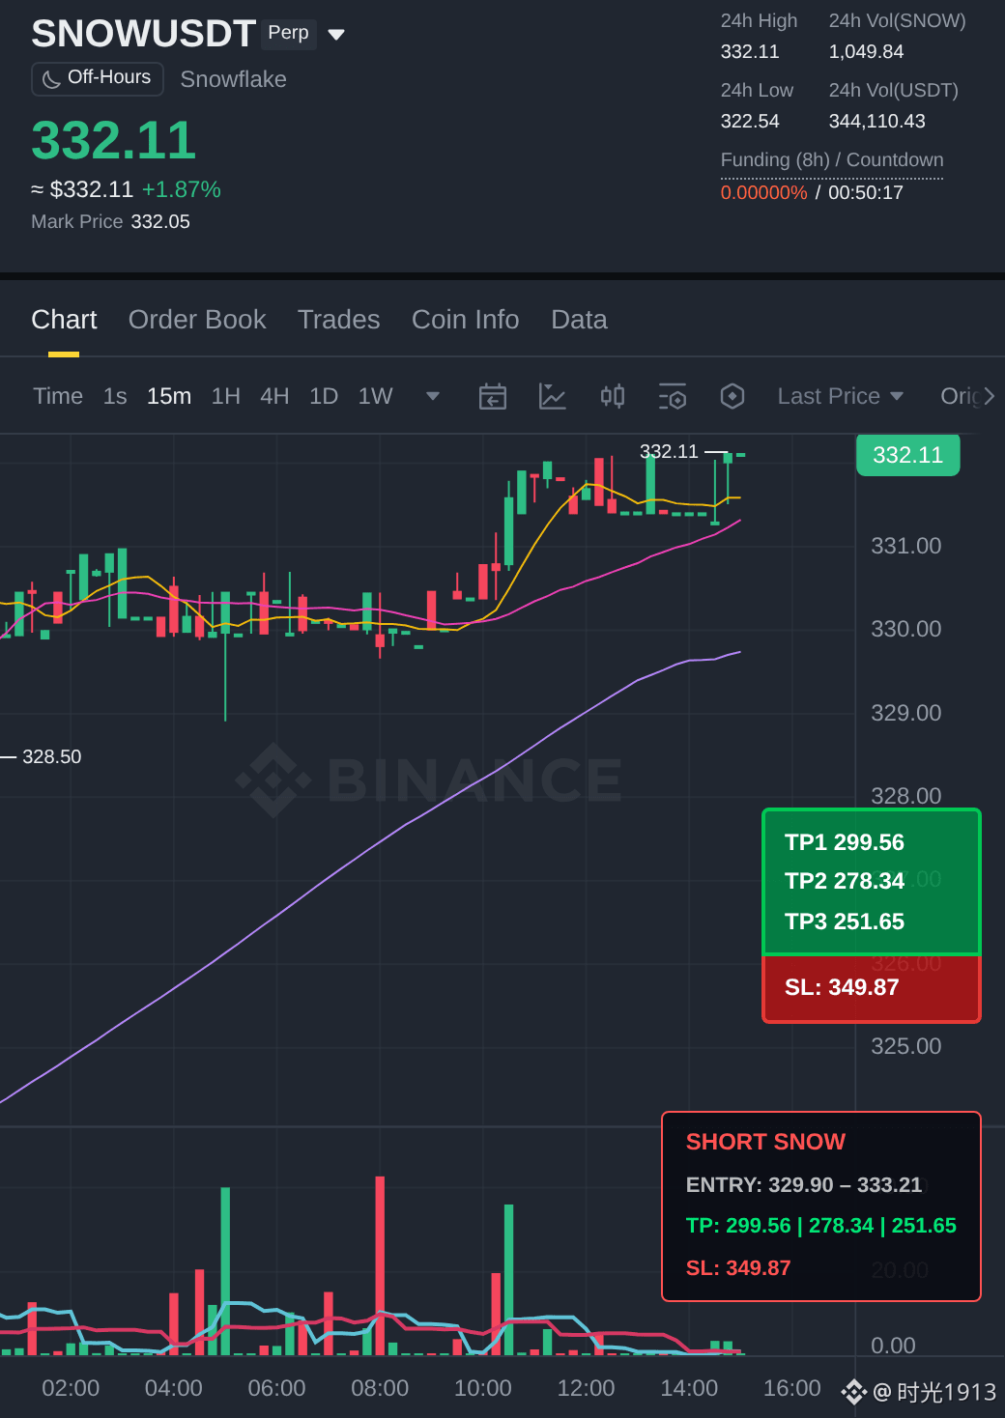Tap the Perp contract badge
This screenshot has height=1418, width=1005.
288,33
